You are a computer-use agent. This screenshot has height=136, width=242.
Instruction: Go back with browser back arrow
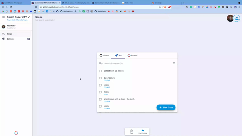pyautogui.click(x=3, y=7)
